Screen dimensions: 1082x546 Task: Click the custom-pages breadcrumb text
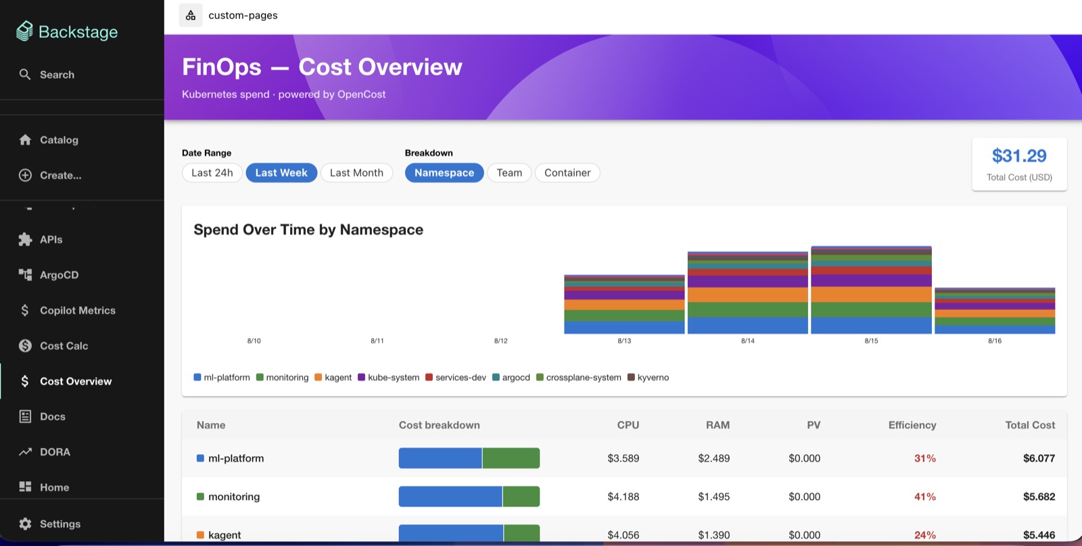243,15
